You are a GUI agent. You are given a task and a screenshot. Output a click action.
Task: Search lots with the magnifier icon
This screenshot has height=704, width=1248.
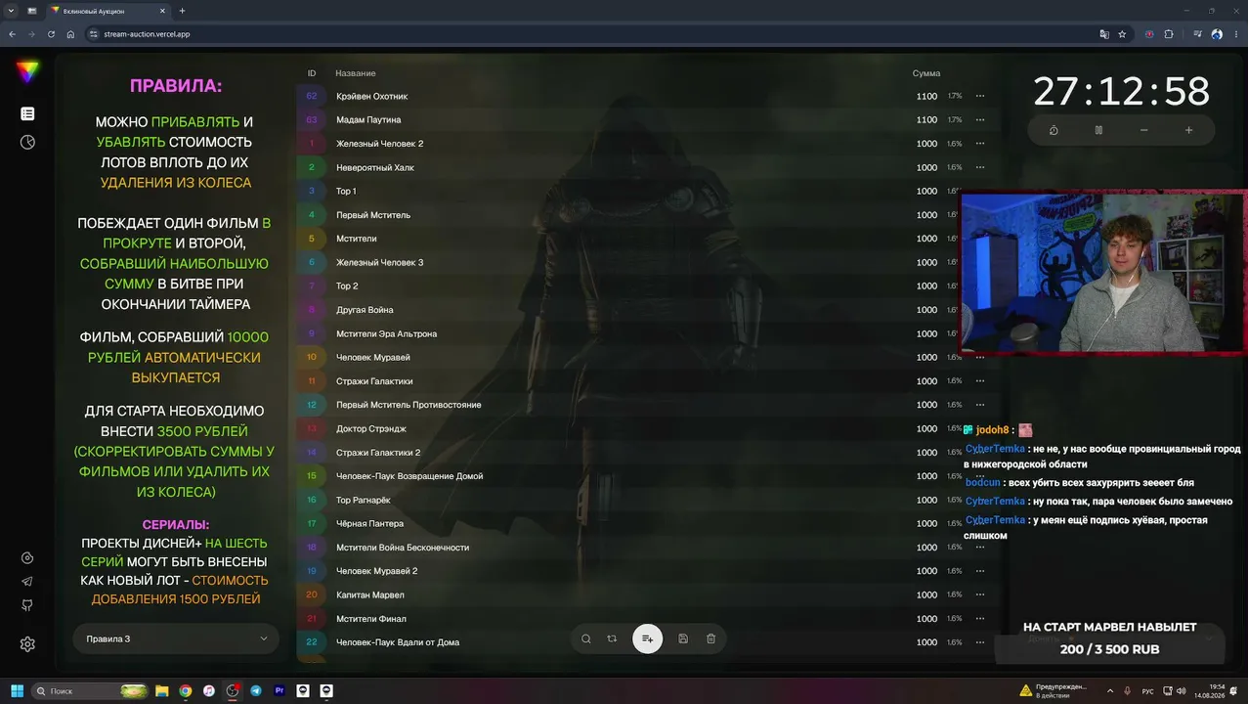[586, 638]
